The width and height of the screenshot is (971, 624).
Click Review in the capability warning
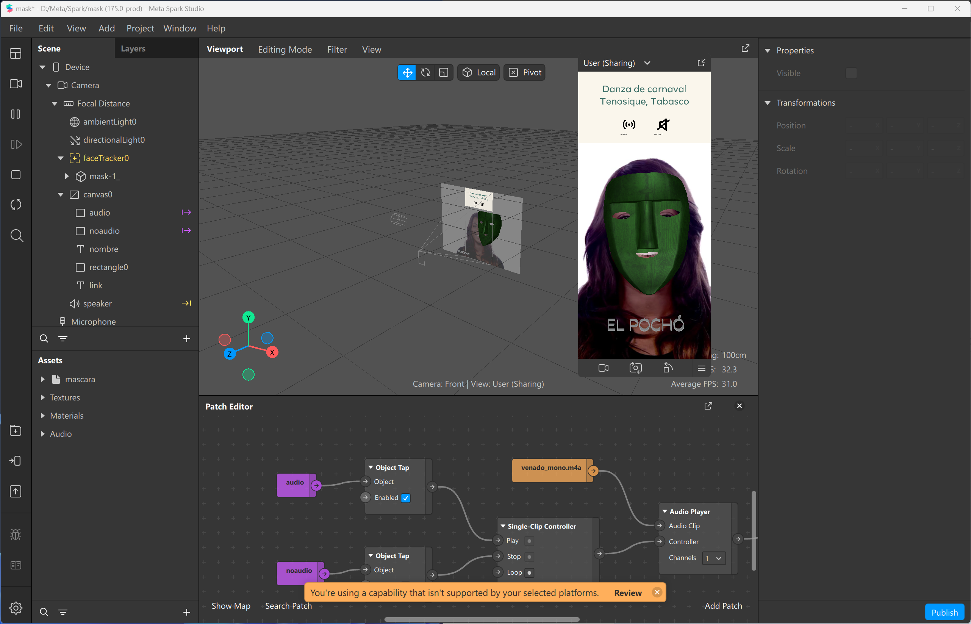tap(627, 593)
